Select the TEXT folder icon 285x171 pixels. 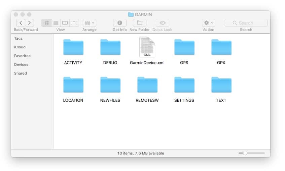tap(221, 85)
